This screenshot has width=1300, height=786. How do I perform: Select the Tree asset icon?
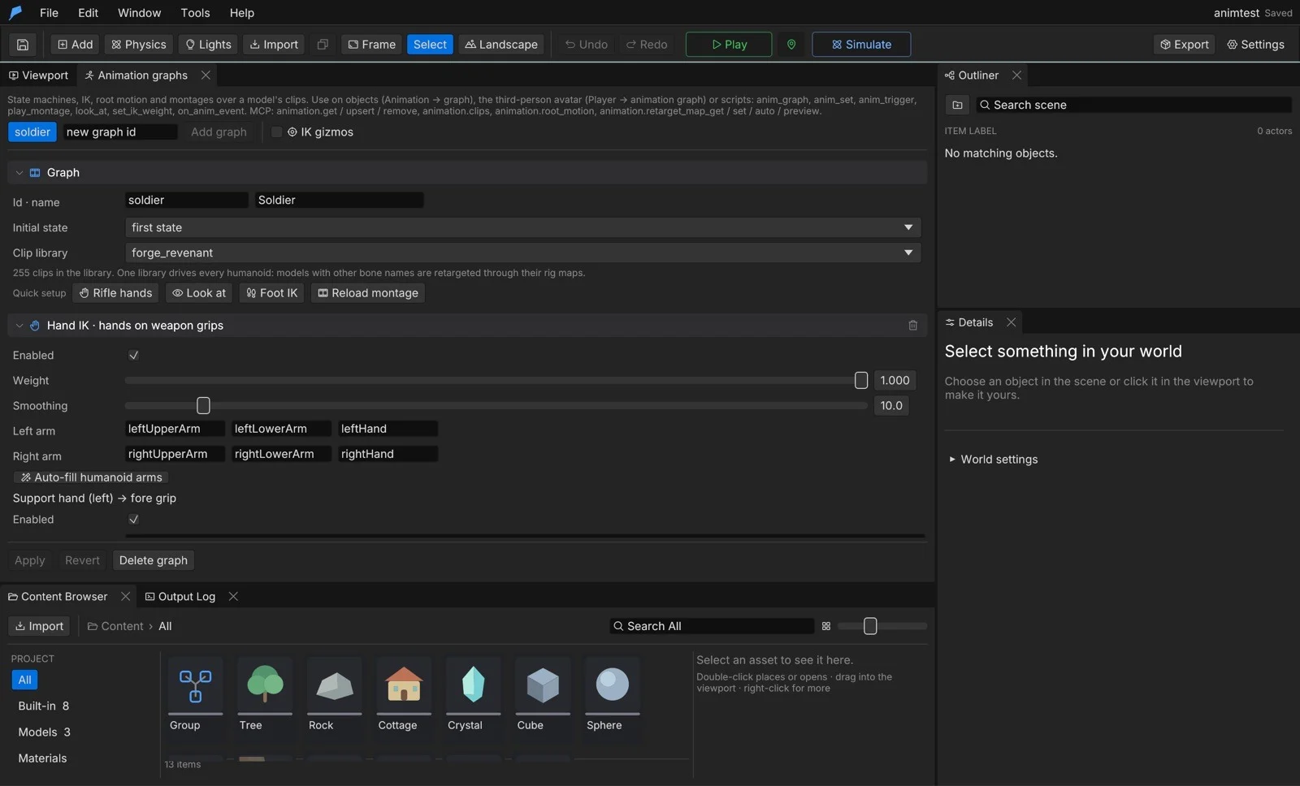(x=265, y=686)
